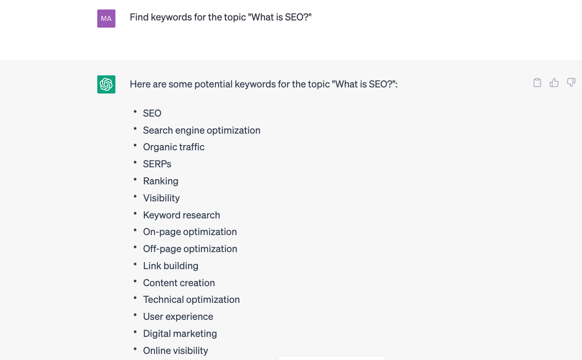Screen dimensions: 582x360
Task: Click the "SERPs" keyword
Action: (x=157, y=164)
